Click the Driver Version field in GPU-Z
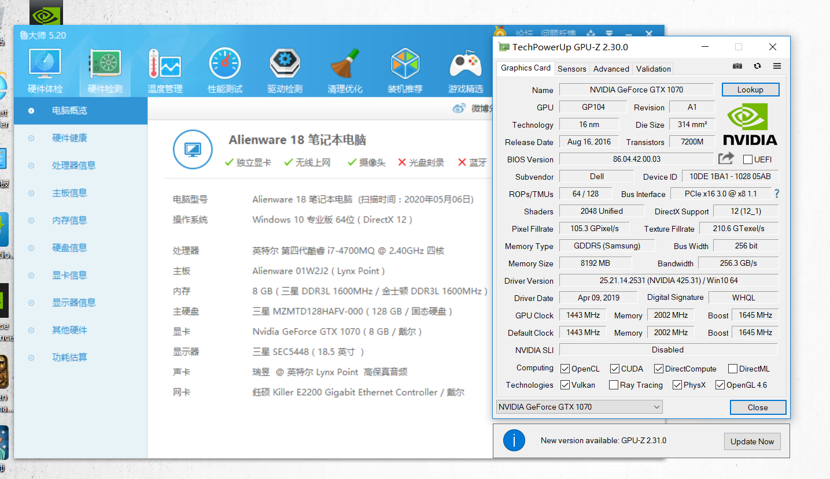Image resolution: width=830 pixels, height=479 pixels. [669, 280]
